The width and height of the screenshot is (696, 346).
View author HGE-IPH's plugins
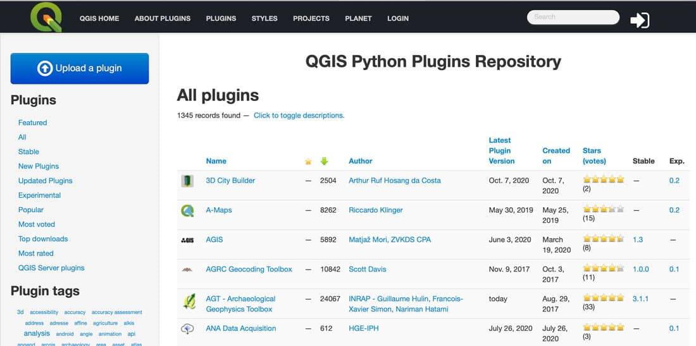coord(364,329)
